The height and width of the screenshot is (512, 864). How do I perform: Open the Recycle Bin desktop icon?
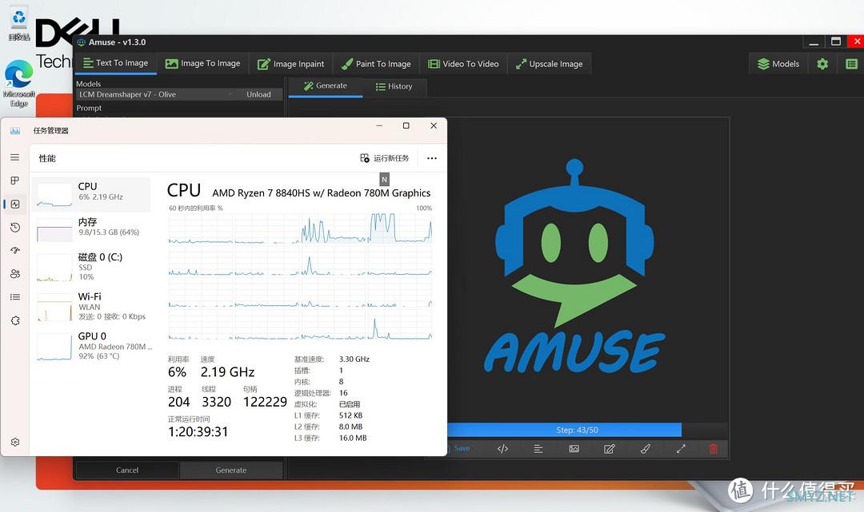tap(18, 23)
